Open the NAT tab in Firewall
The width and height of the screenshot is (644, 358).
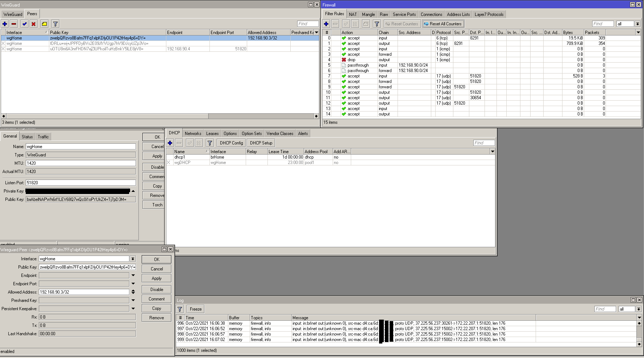353,14
